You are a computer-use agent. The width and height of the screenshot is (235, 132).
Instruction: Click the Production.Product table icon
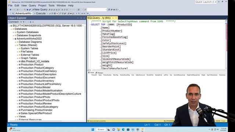(x=19, y=65)
